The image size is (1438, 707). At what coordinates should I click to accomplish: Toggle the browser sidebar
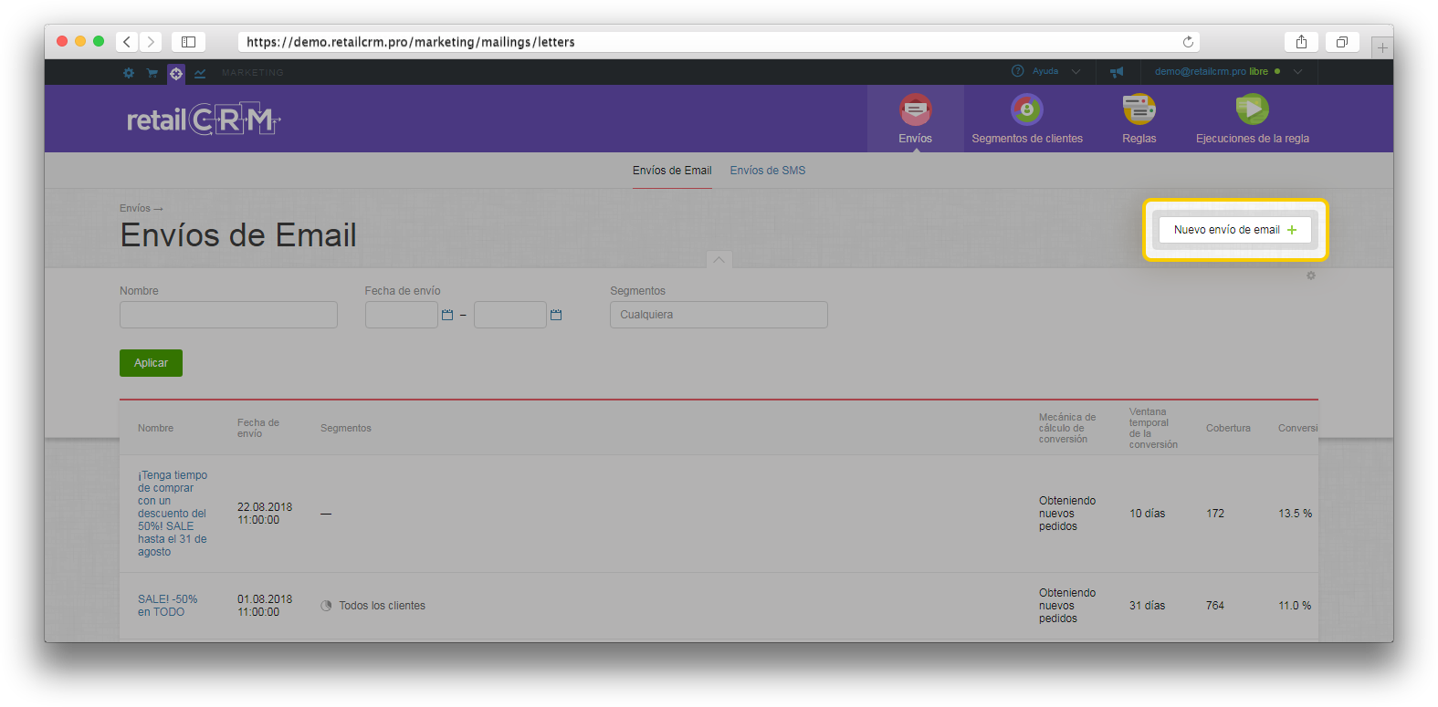point(188,42)
